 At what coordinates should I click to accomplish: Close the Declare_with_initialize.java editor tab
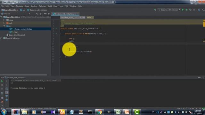point(78,14)
